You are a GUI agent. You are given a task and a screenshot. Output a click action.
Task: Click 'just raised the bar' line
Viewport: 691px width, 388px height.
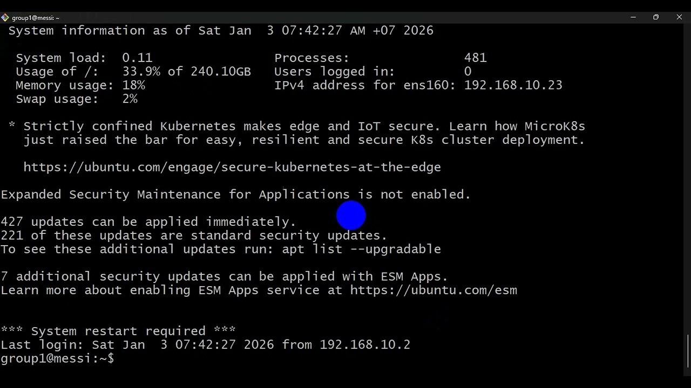coord(304,140)
